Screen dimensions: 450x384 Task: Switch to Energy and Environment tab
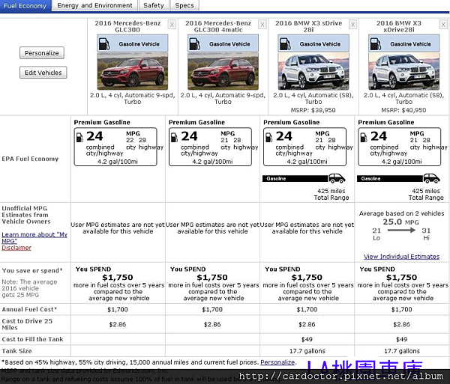click(94, 5)
